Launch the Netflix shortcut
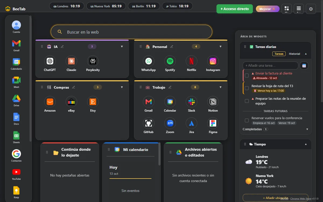The image size is (323, 202). coord(191,61)
